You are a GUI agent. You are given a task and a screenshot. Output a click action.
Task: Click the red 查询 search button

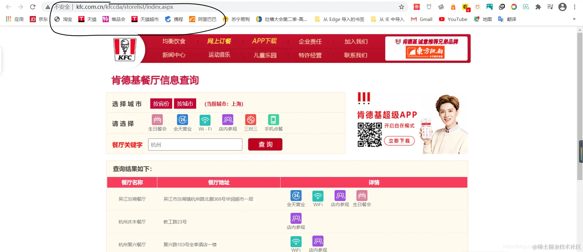tap(265, 145)
